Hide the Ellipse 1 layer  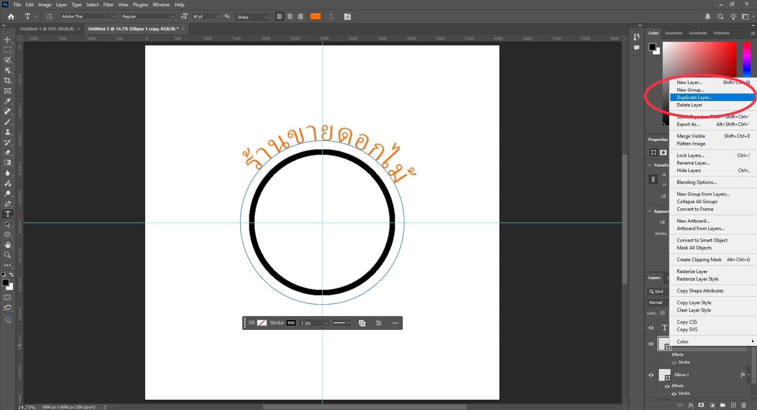click(x=651, y=375)
